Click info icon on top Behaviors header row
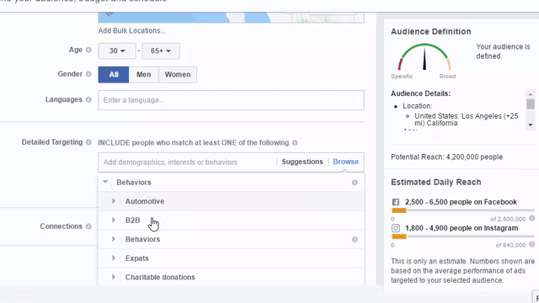The height and width of the screenshot is (303, 539). point(355,183)
